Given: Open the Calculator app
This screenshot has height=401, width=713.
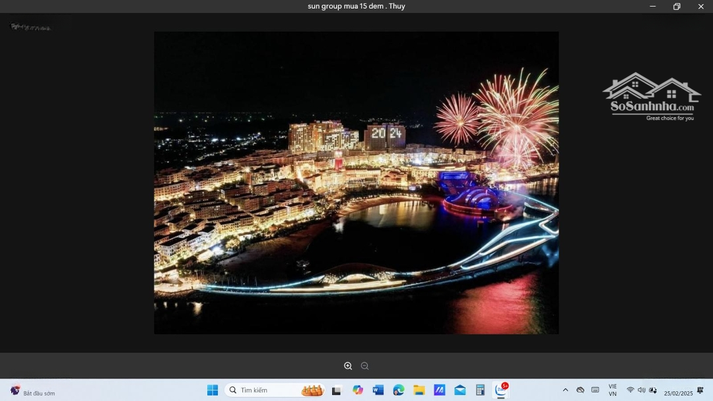Looking at the screenshot, I should [x=481, y=390].
